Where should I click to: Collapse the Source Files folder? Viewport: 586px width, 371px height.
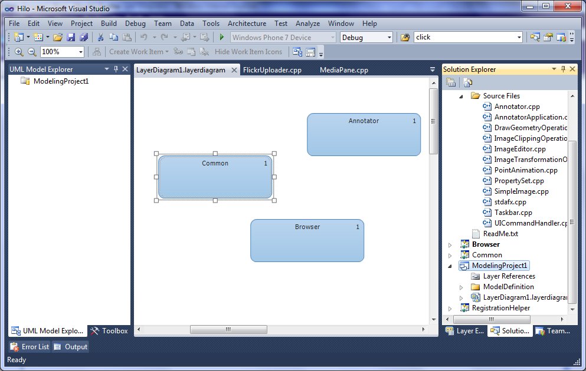(x=461, y=96)
